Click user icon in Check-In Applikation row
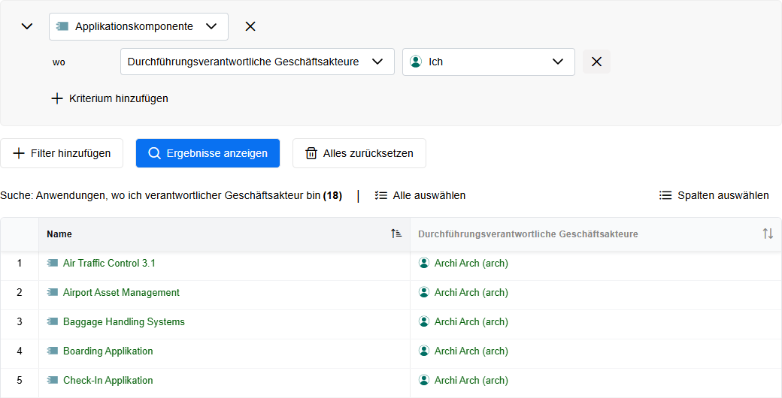The image size is (782, 398). tap(424, 381)
